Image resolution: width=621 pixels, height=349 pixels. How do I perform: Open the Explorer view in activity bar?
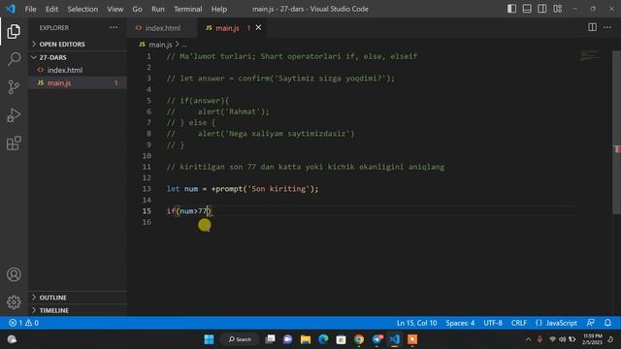click(x=14, y=31)
